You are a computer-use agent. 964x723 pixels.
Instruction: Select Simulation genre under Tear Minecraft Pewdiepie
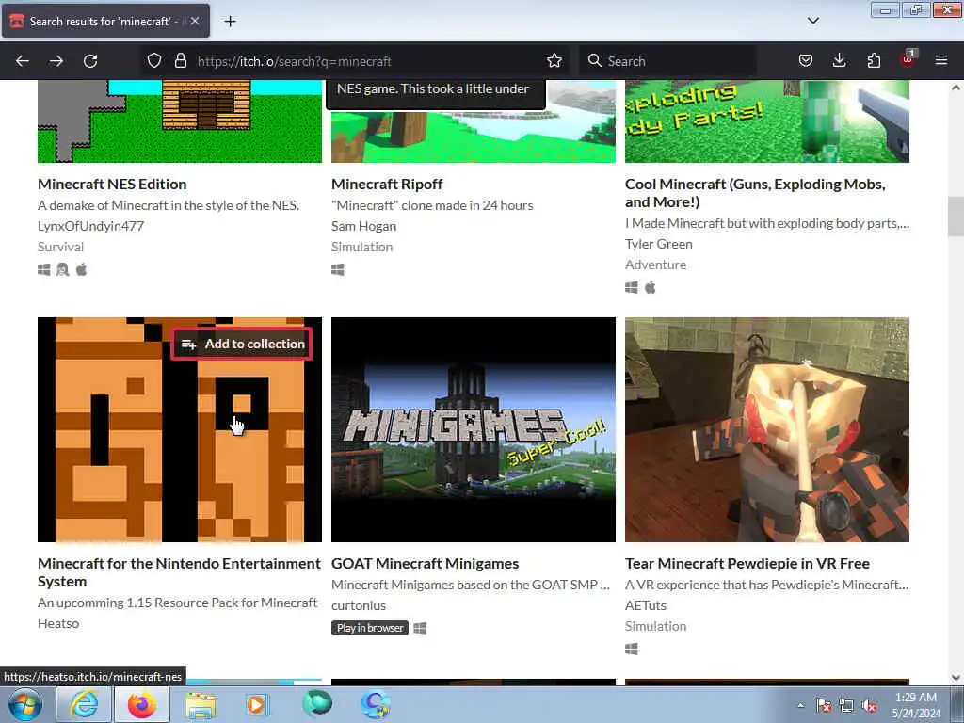pyautogui.click(x=655, y=626)
